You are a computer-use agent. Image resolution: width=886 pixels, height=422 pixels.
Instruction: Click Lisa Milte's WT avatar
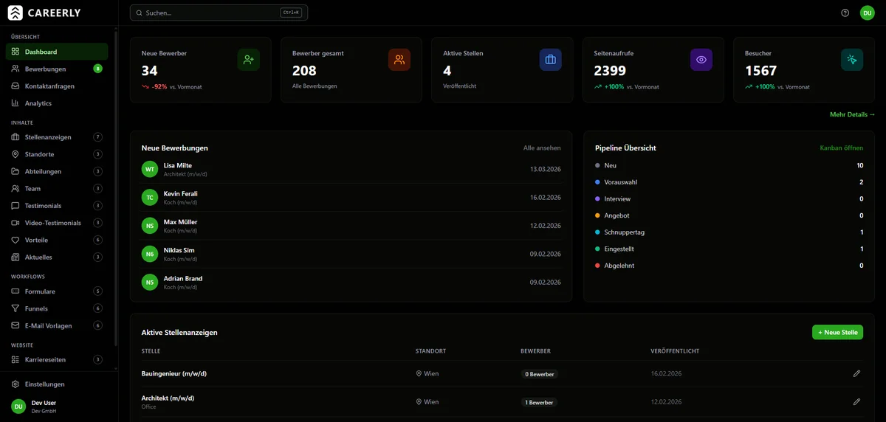pyautogui.click(x=150, y=169)
